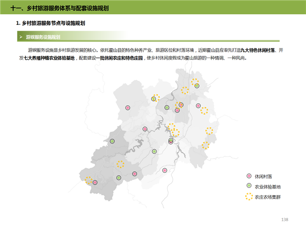Click the yellow dotted ring in the map's southwest corner
Image resolution: width=306 pixels, height=230 pixels.
89,180
